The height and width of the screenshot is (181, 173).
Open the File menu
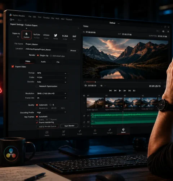click(x=30, y=17)
